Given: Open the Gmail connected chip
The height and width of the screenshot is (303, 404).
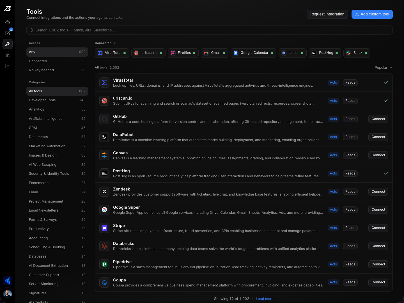Looking at the screenshot, I should pyautogui.click(x=215, y=53).
